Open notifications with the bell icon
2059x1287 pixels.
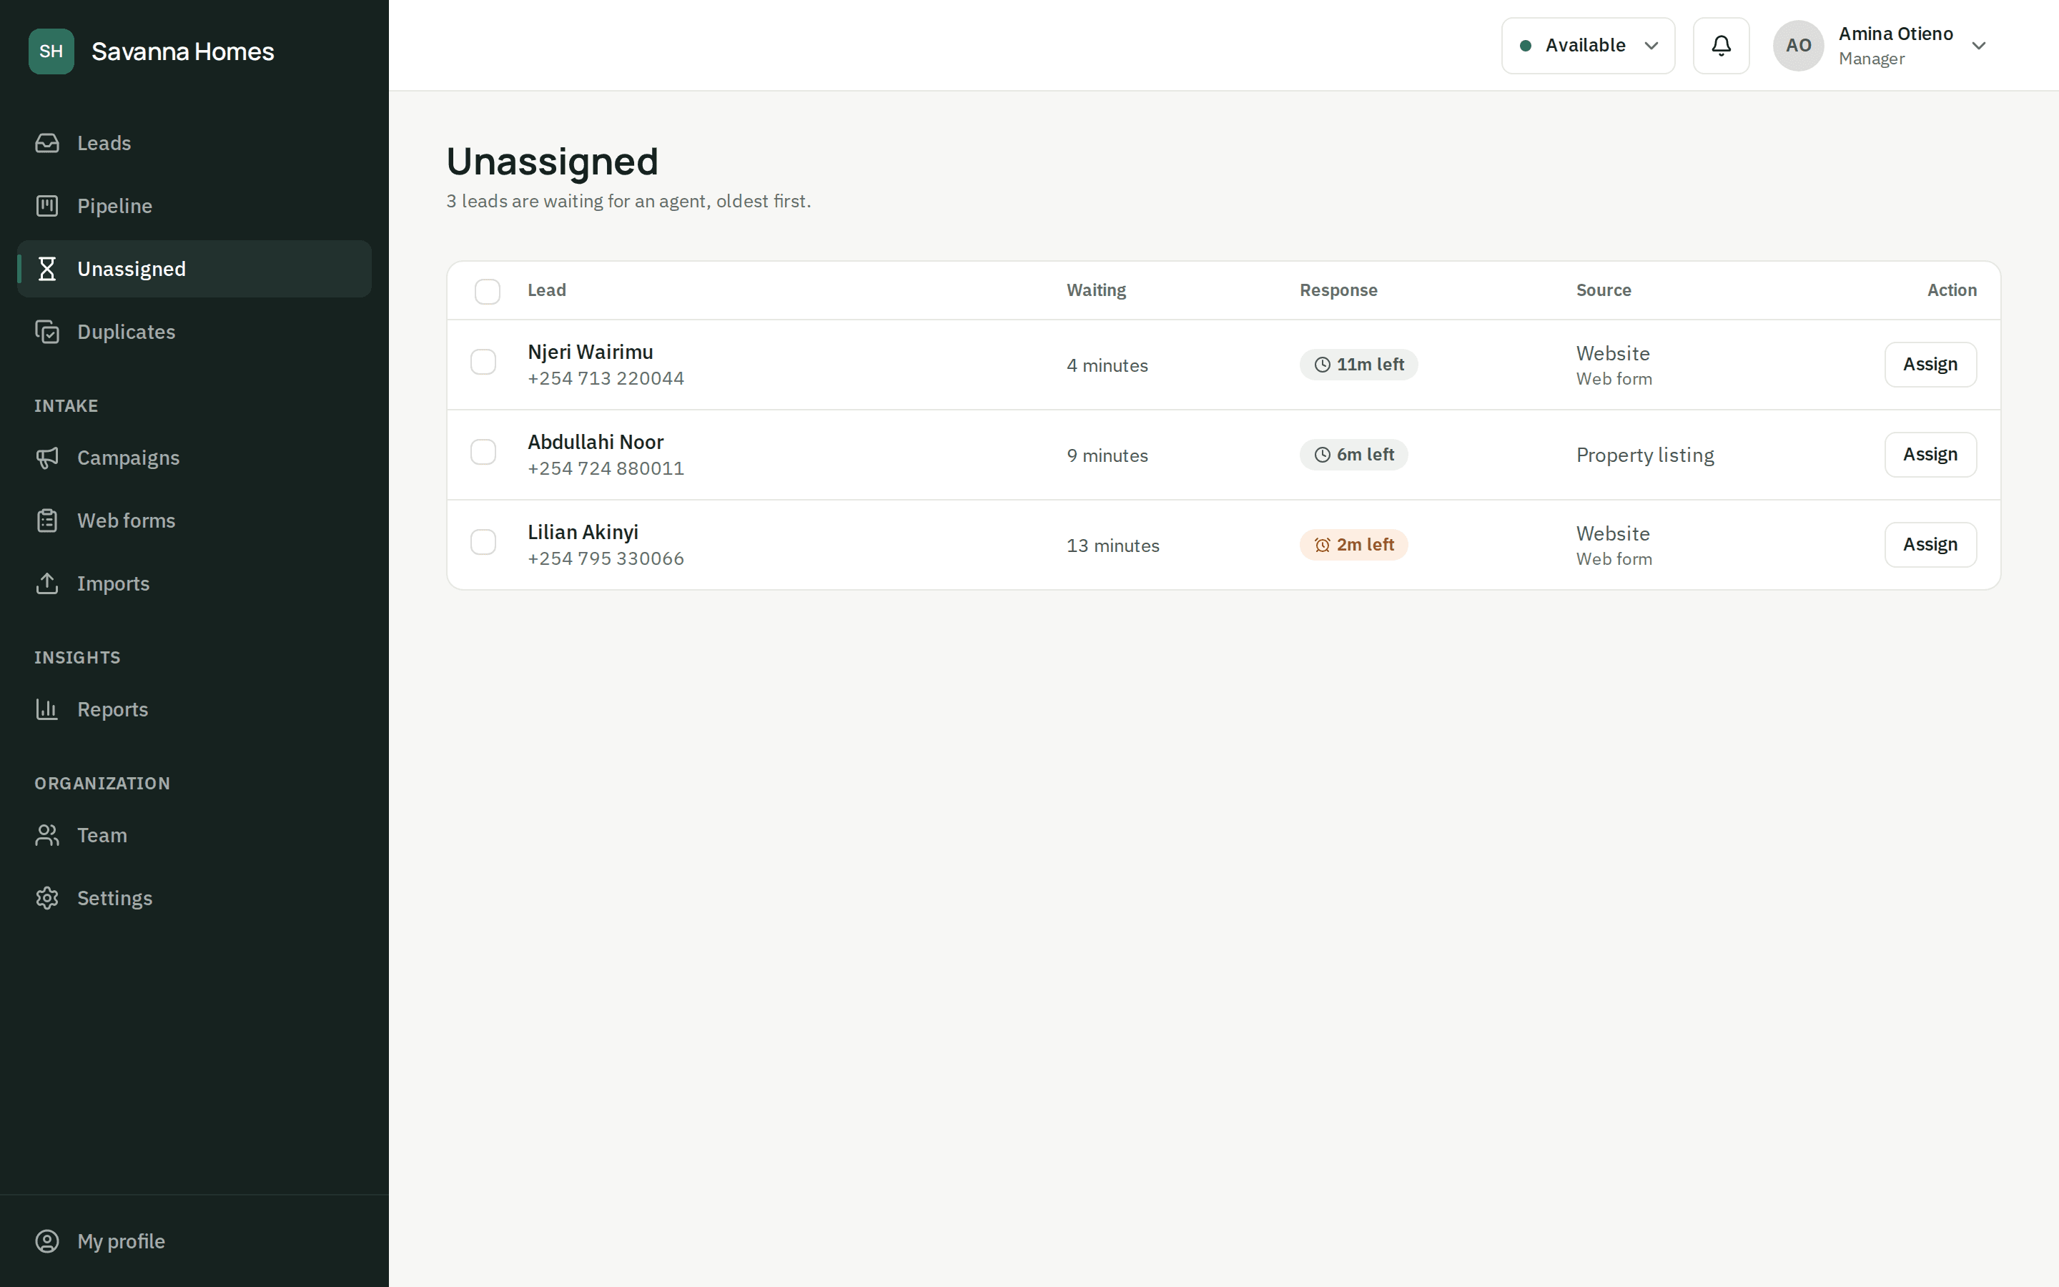coord(1722,46)
